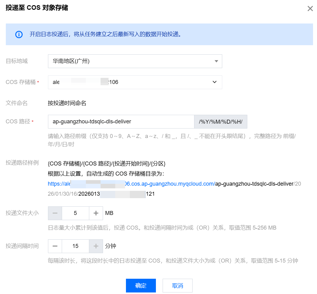
Task: Click the plus button for 投递间隔时间
Action: pyautogui.click(x=96, y=246)
